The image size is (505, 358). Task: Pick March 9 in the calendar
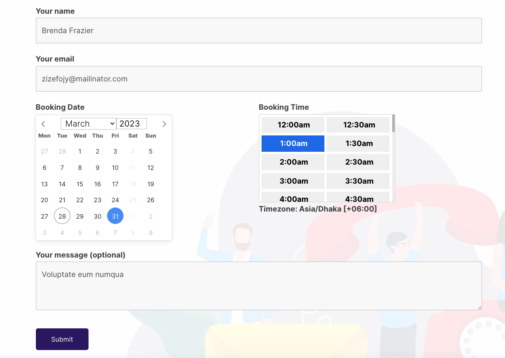[x=97, y=168]
